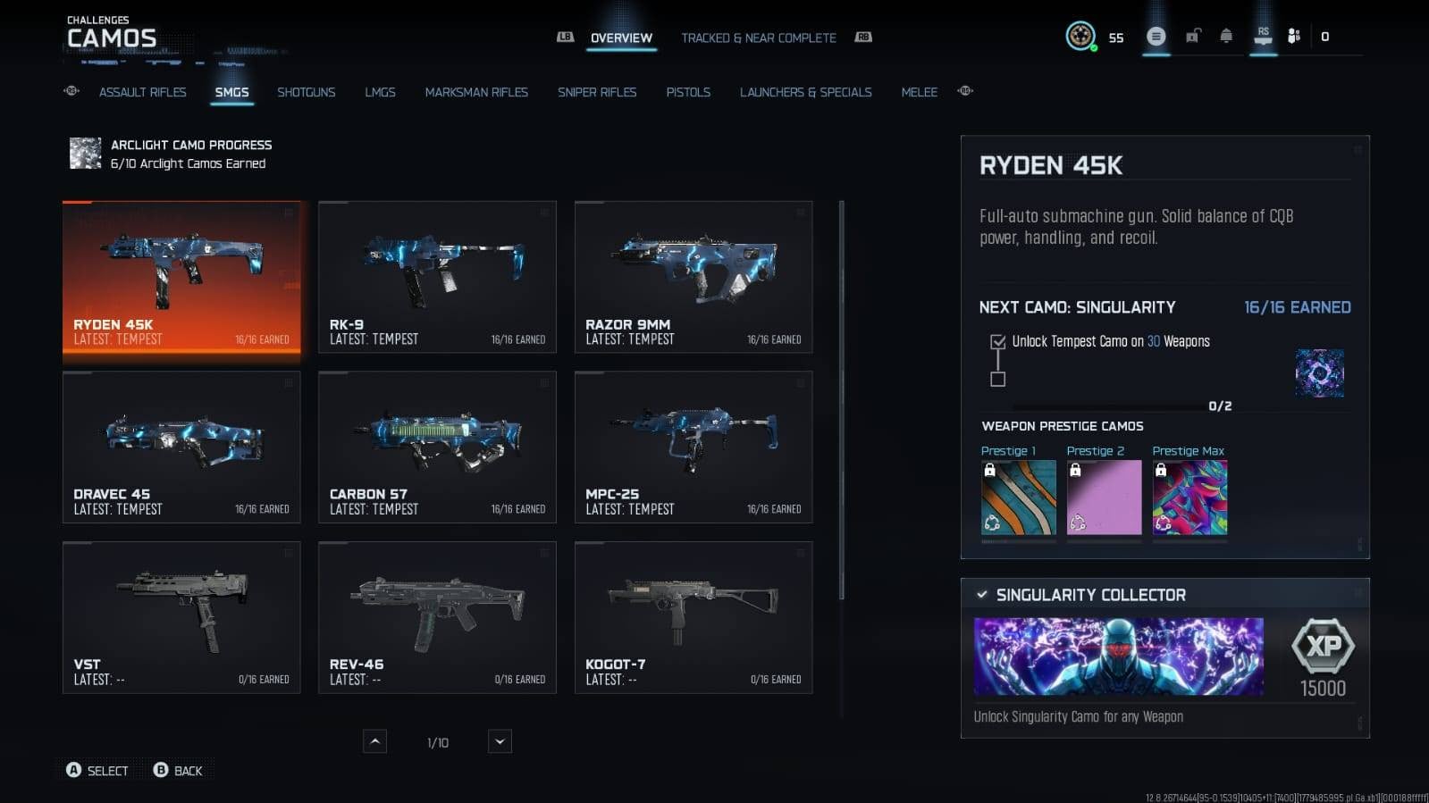Open the Marksman Rifles category

coord(476,92)
